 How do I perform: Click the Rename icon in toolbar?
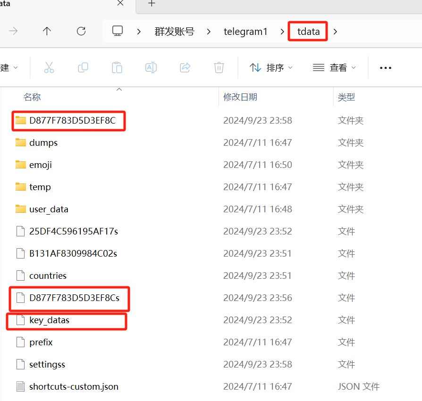151,67
